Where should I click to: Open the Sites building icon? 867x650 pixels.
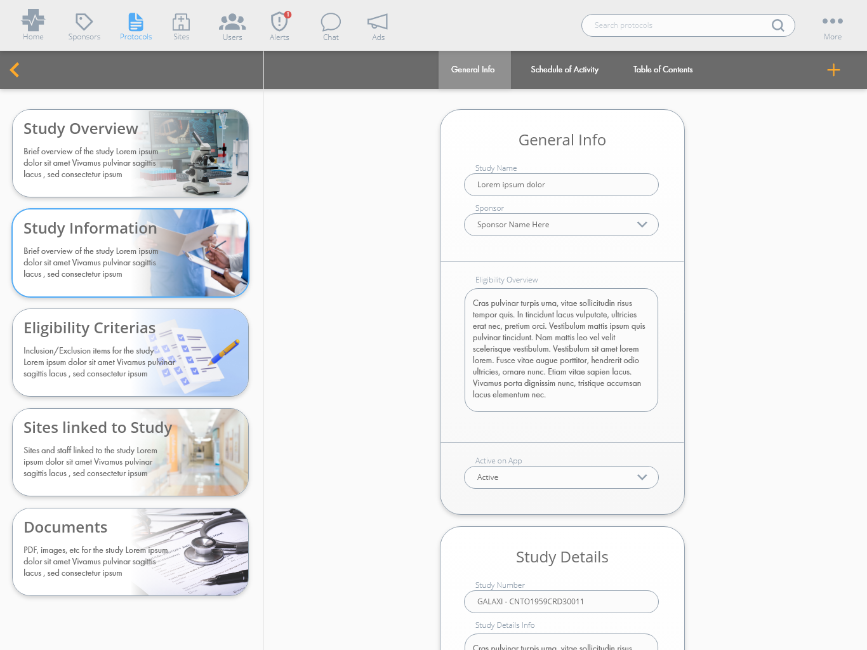pos(181,22)
